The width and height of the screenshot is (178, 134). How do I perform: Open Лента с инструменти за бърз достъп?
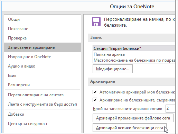coord(43,104)
